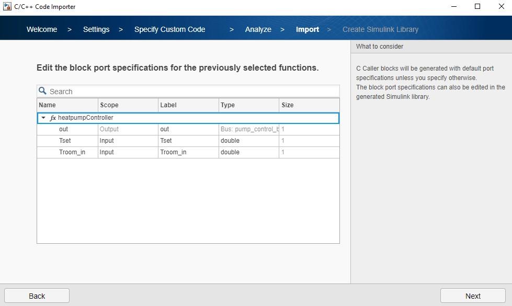
Task: Click the search magnifier icon
Action: pyautogui.click(x=43, y=91)
